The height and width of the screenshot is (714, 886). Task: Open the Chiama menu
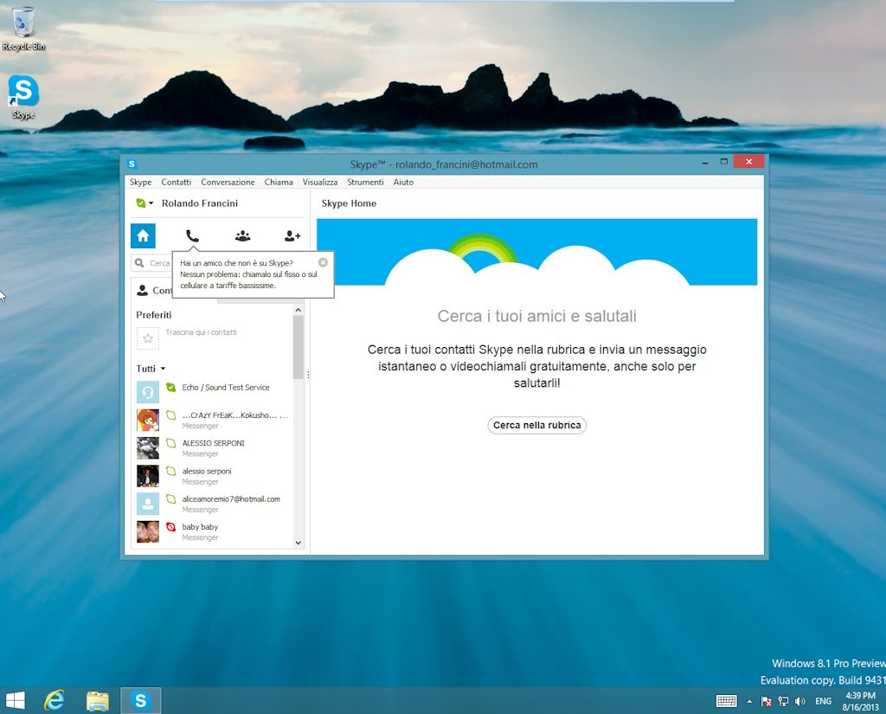pos(279,182)
